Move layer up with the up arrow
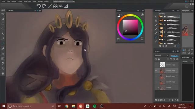 click(170, 100)
